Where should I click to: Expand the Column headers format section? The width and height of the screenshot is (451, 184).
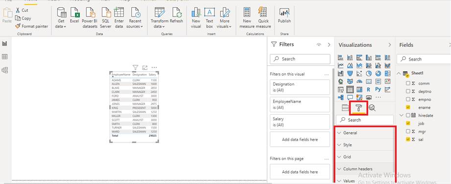click(365, 169)
